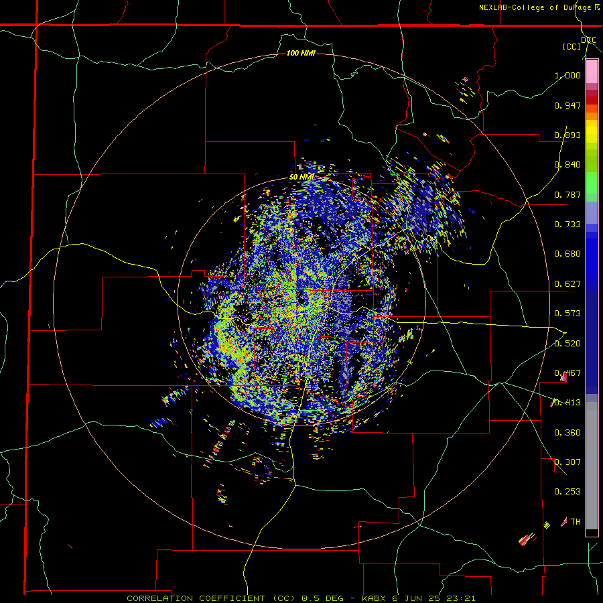Click the 0.733 scale value

(567, 224)
